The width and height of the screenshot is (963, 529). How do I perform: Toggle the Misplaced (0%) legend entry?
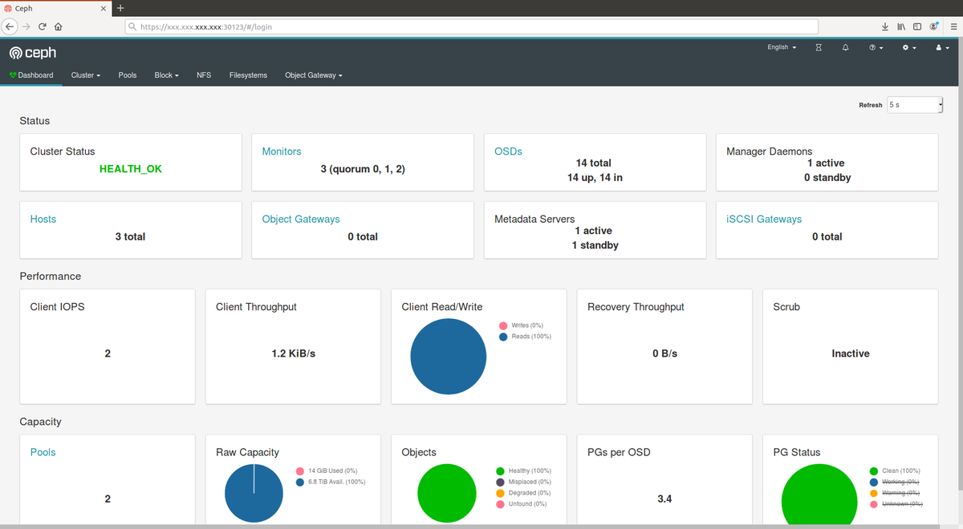pos(523,482)
